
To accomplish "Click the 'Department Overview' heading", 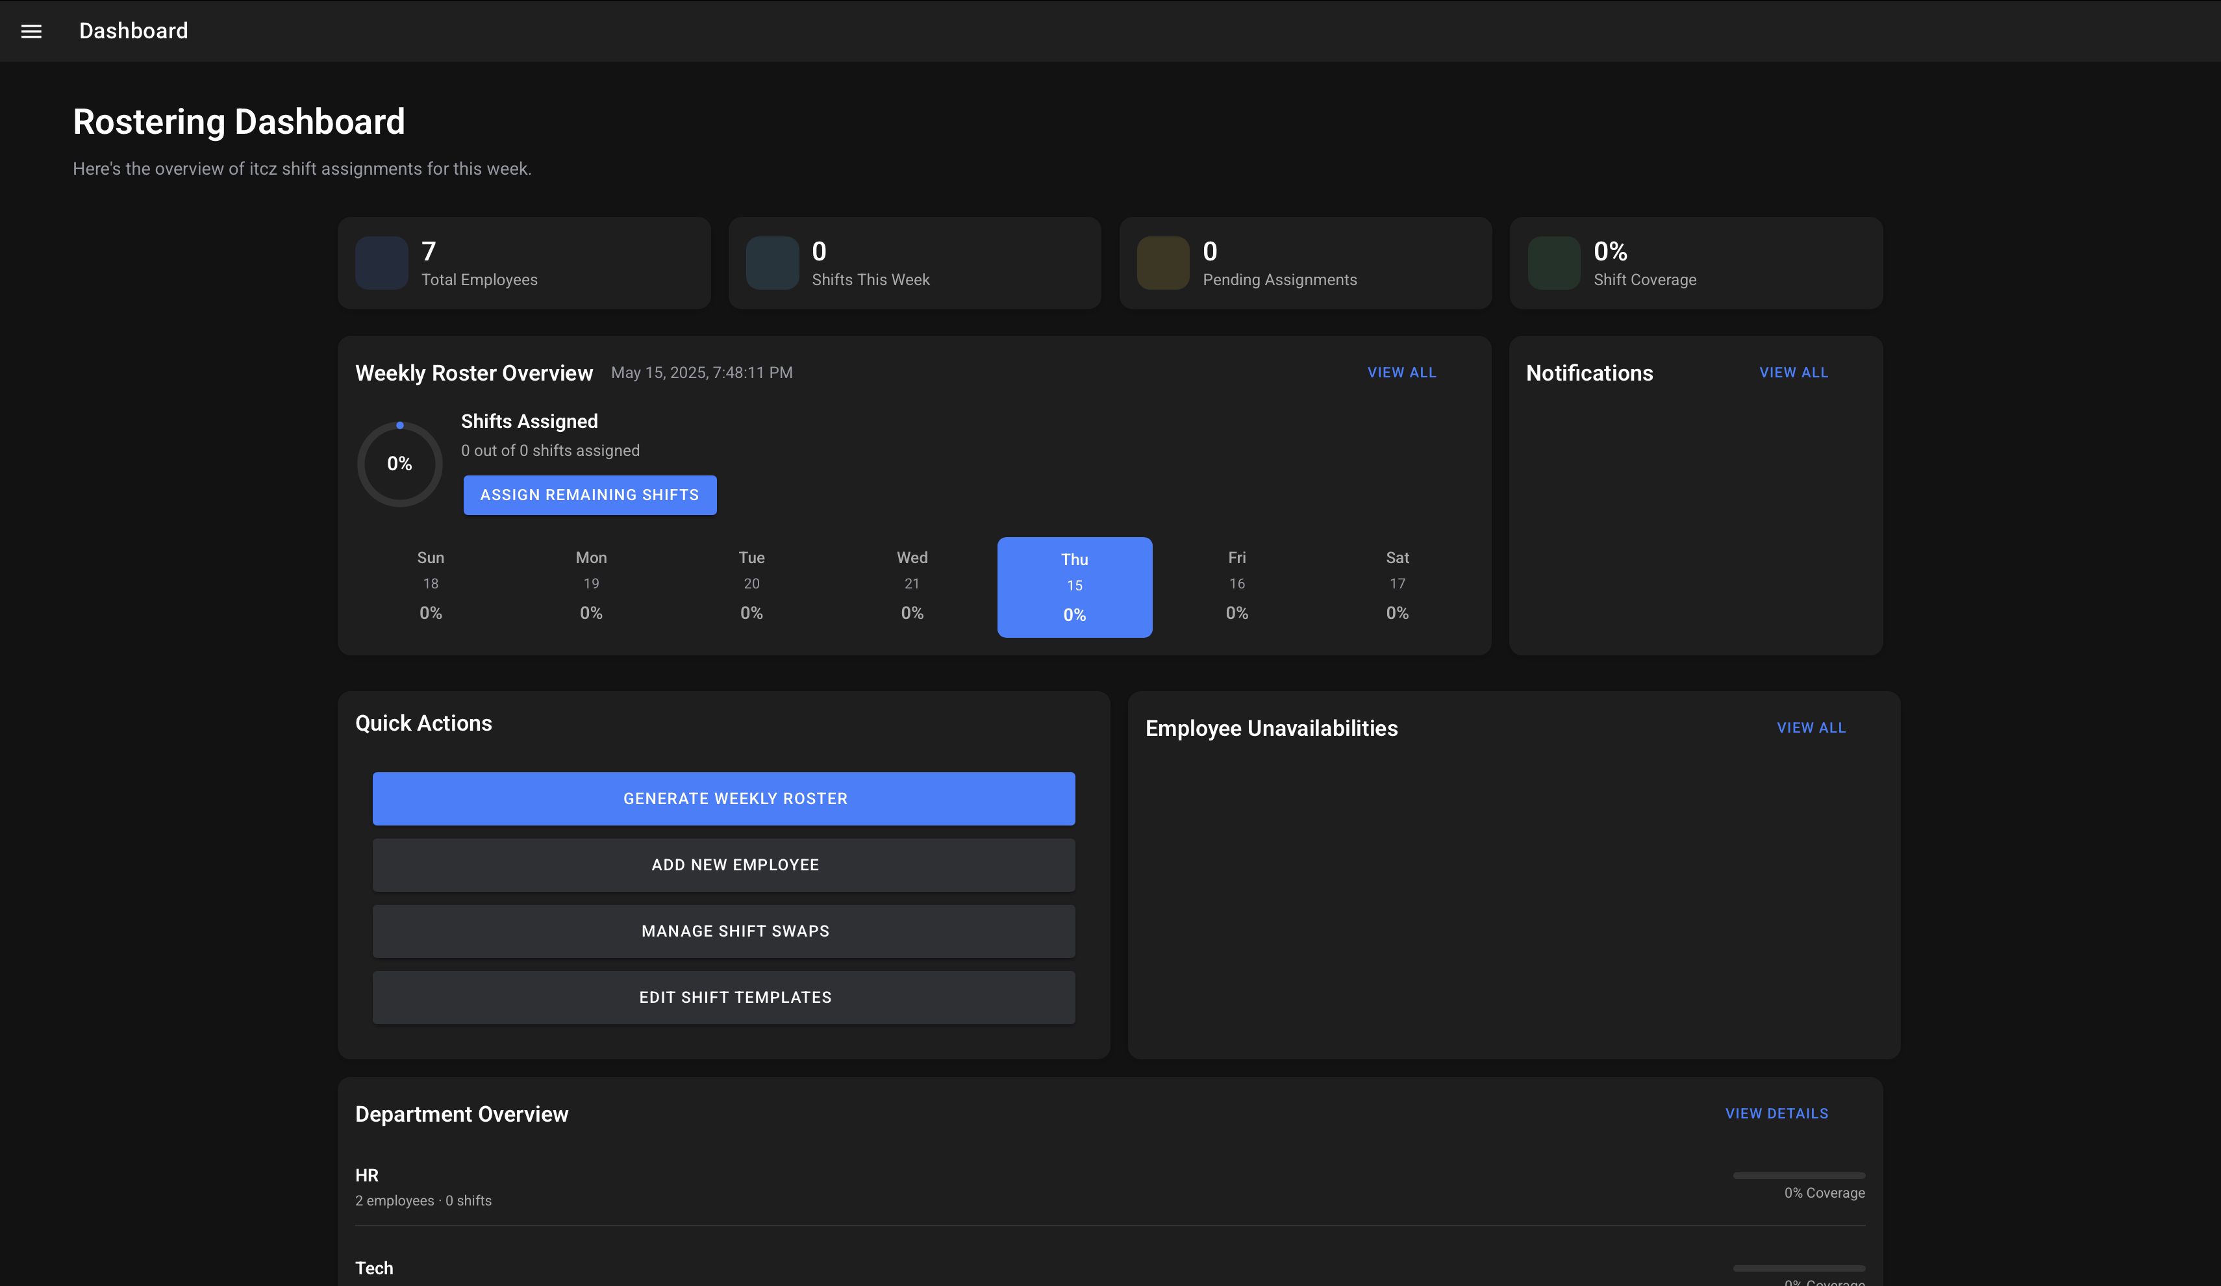I will tap(462, 1114).
